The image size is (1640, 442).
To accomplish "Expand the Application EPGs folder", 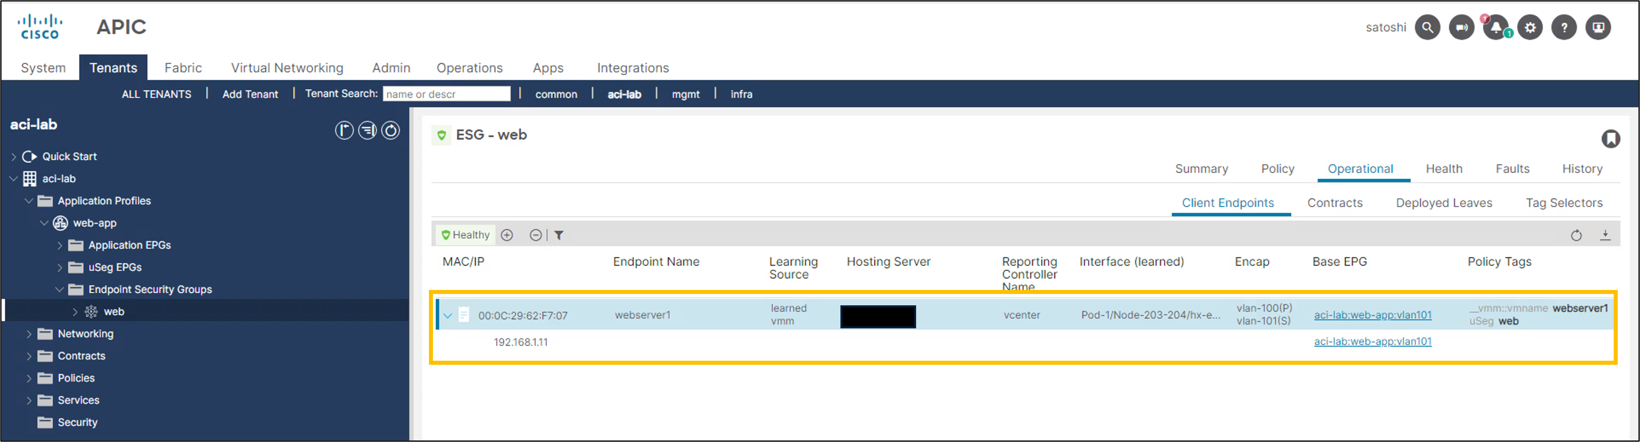I will [x=60, y=245].
